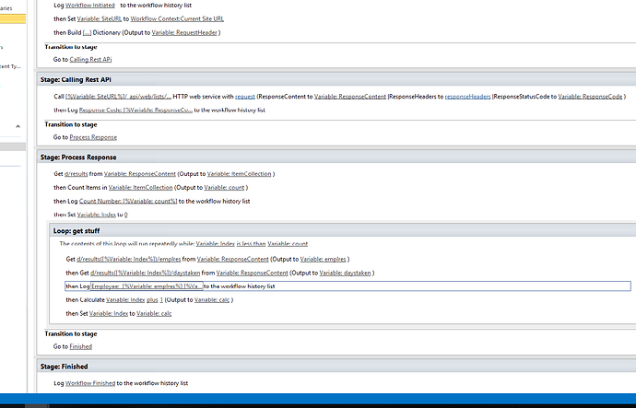Click the Go to Process Response link
Image resolution: width=636 pixels, height=408 pixels.
[93, 137]
